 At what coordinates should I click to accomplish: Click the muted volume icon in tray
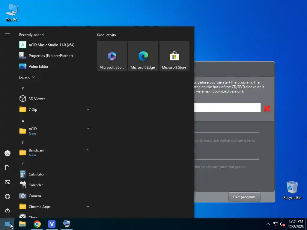click(282, 224)
